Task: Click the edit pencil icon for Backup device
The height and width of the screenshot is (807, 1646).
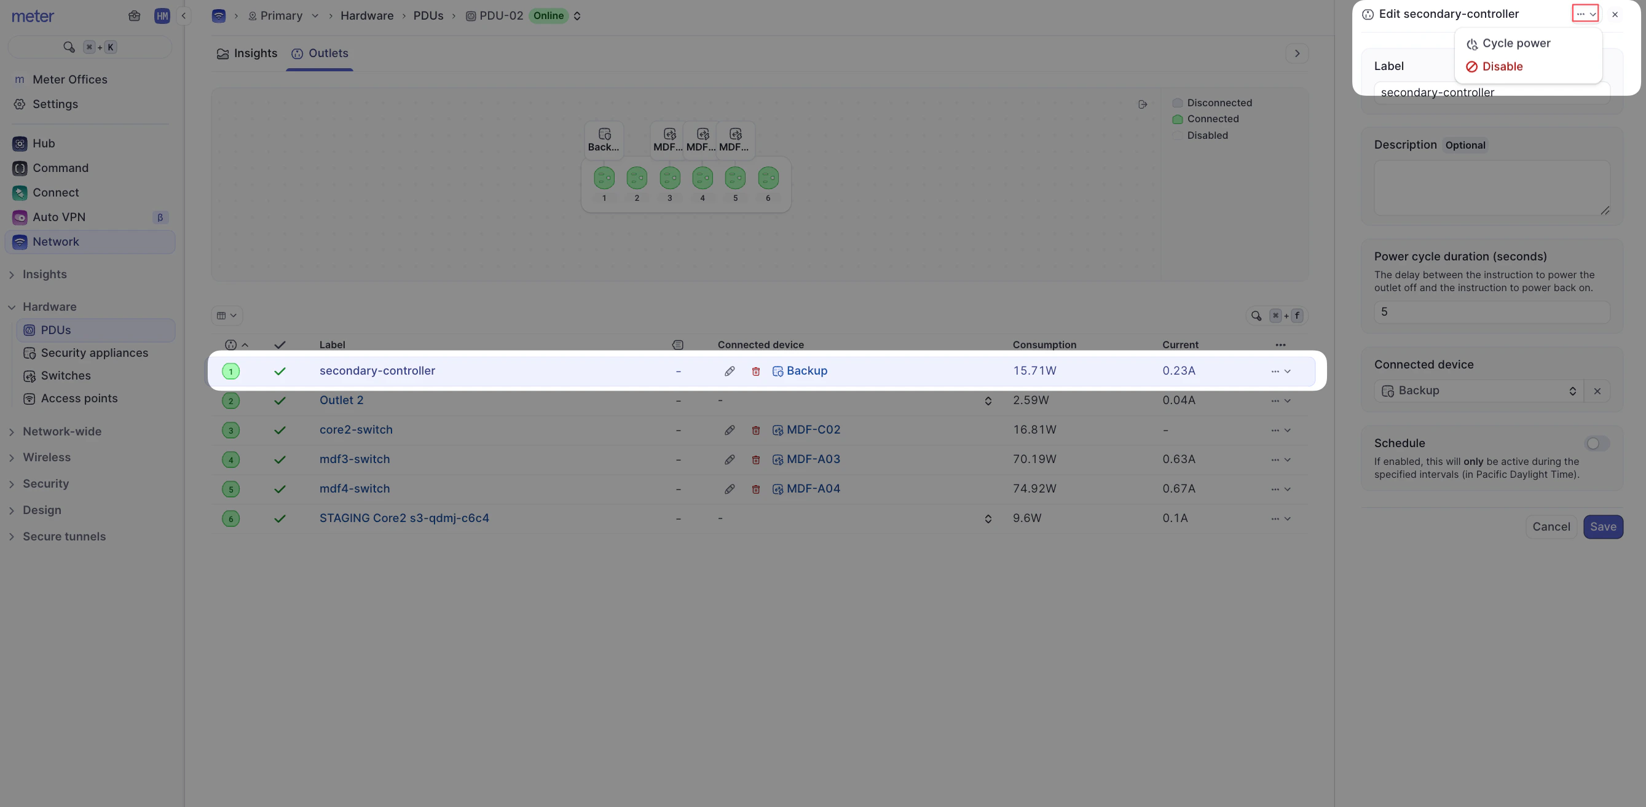Action: (x=729, y=371)
